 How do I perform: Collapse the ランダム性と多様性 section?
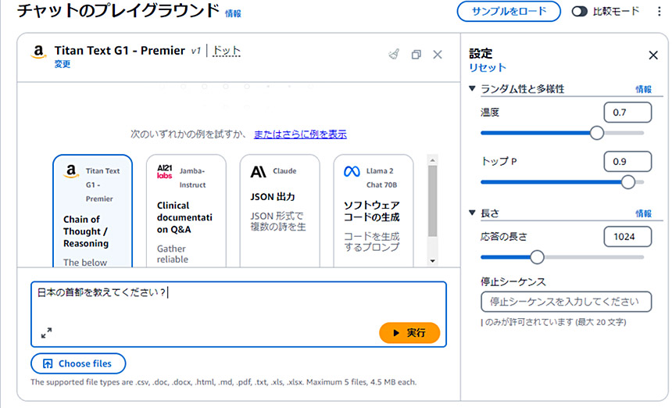point(472,89)
